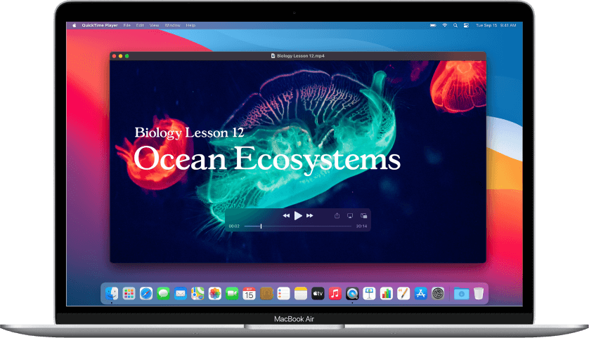Toggle picture-in-picture mode

click(x=363, y=216)
